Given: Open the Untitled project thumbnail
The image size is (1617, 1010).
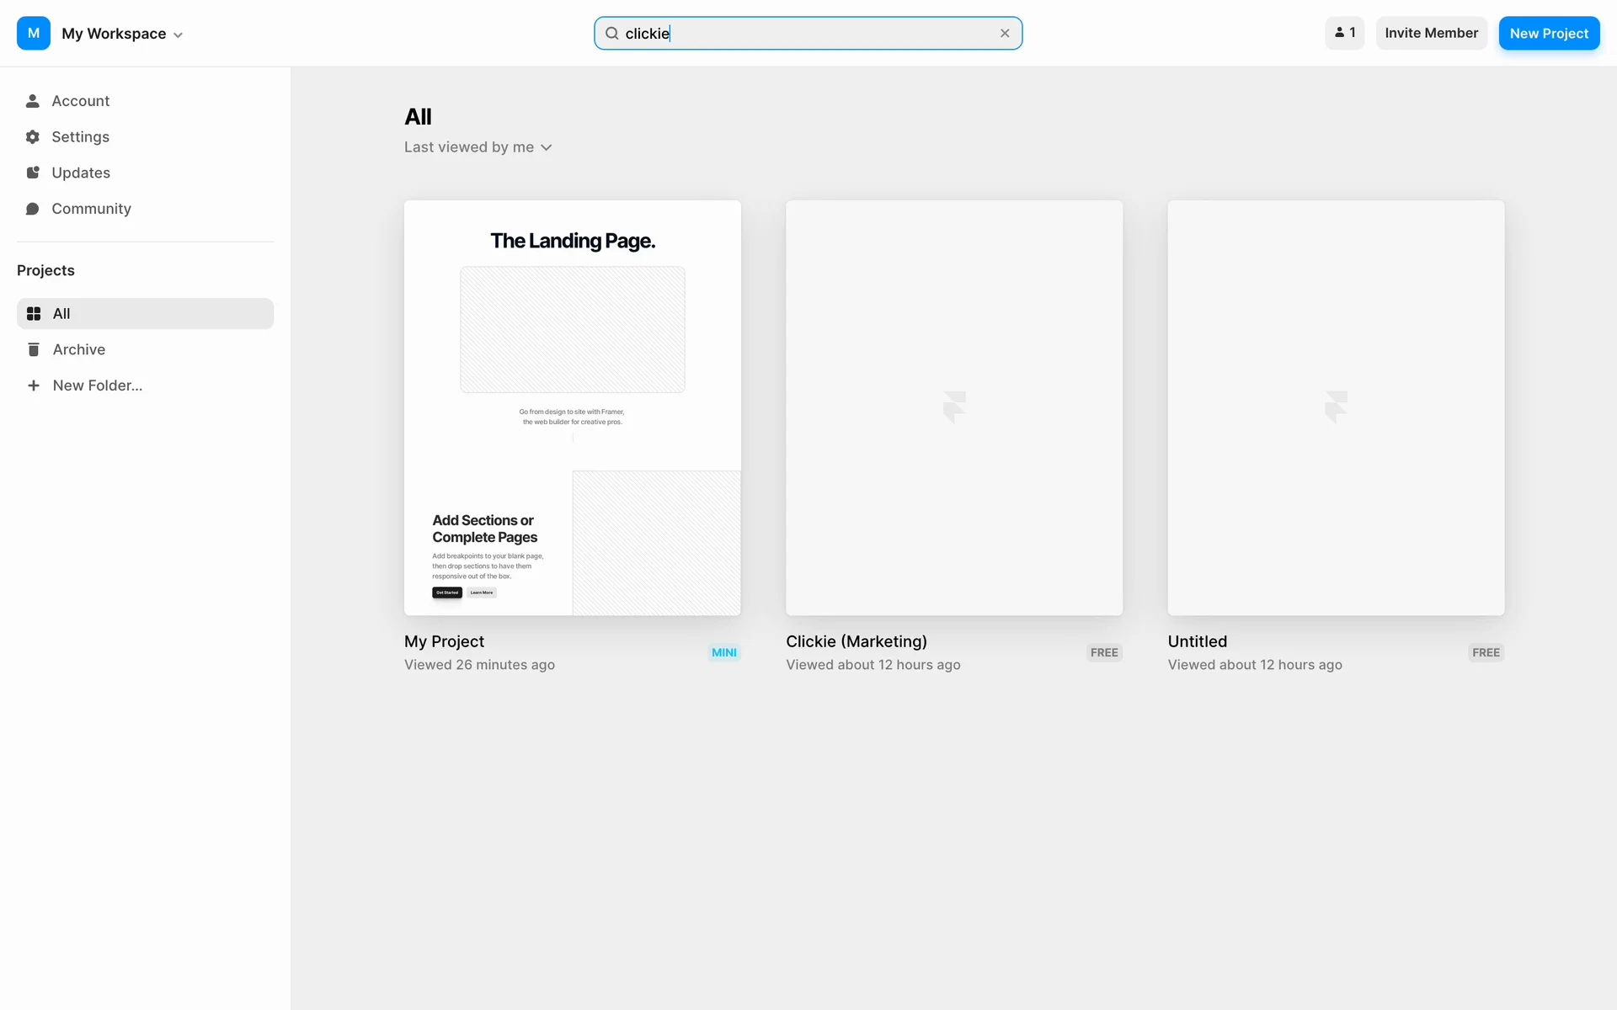Looking at the screenshot, I should coord(1336,407).
